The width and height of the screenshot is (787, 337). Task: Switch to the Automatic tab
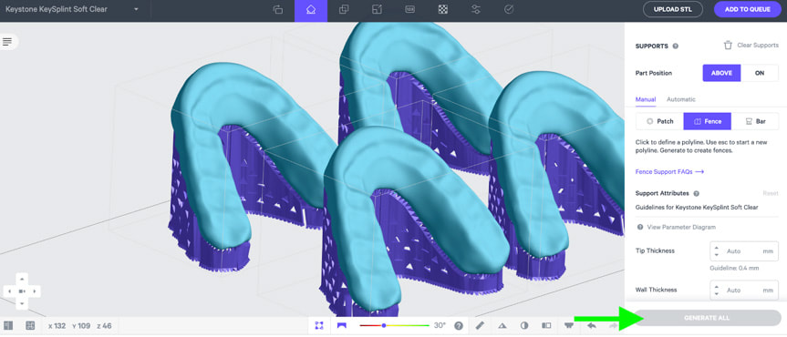(x=680, y=99)
